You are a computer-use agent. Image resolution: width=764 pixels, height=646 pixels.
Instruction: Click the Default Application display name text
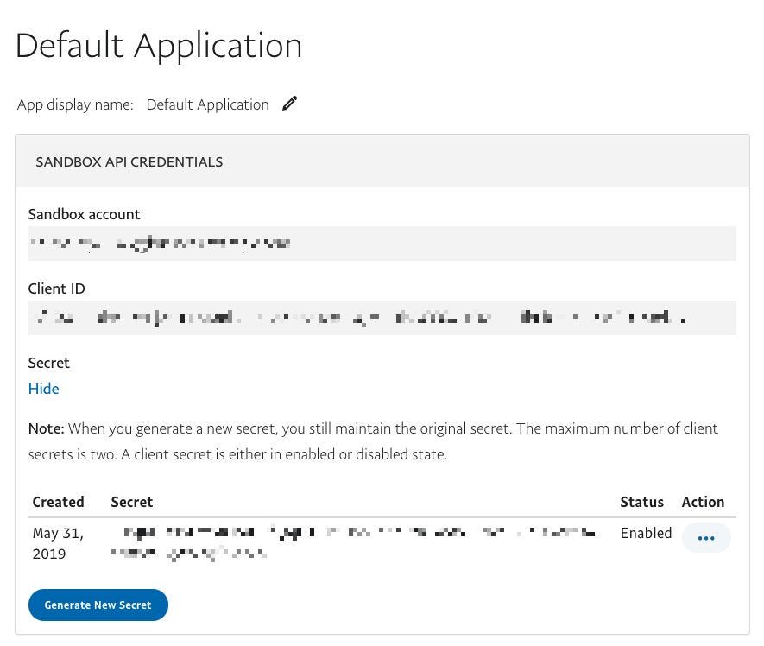207,104
